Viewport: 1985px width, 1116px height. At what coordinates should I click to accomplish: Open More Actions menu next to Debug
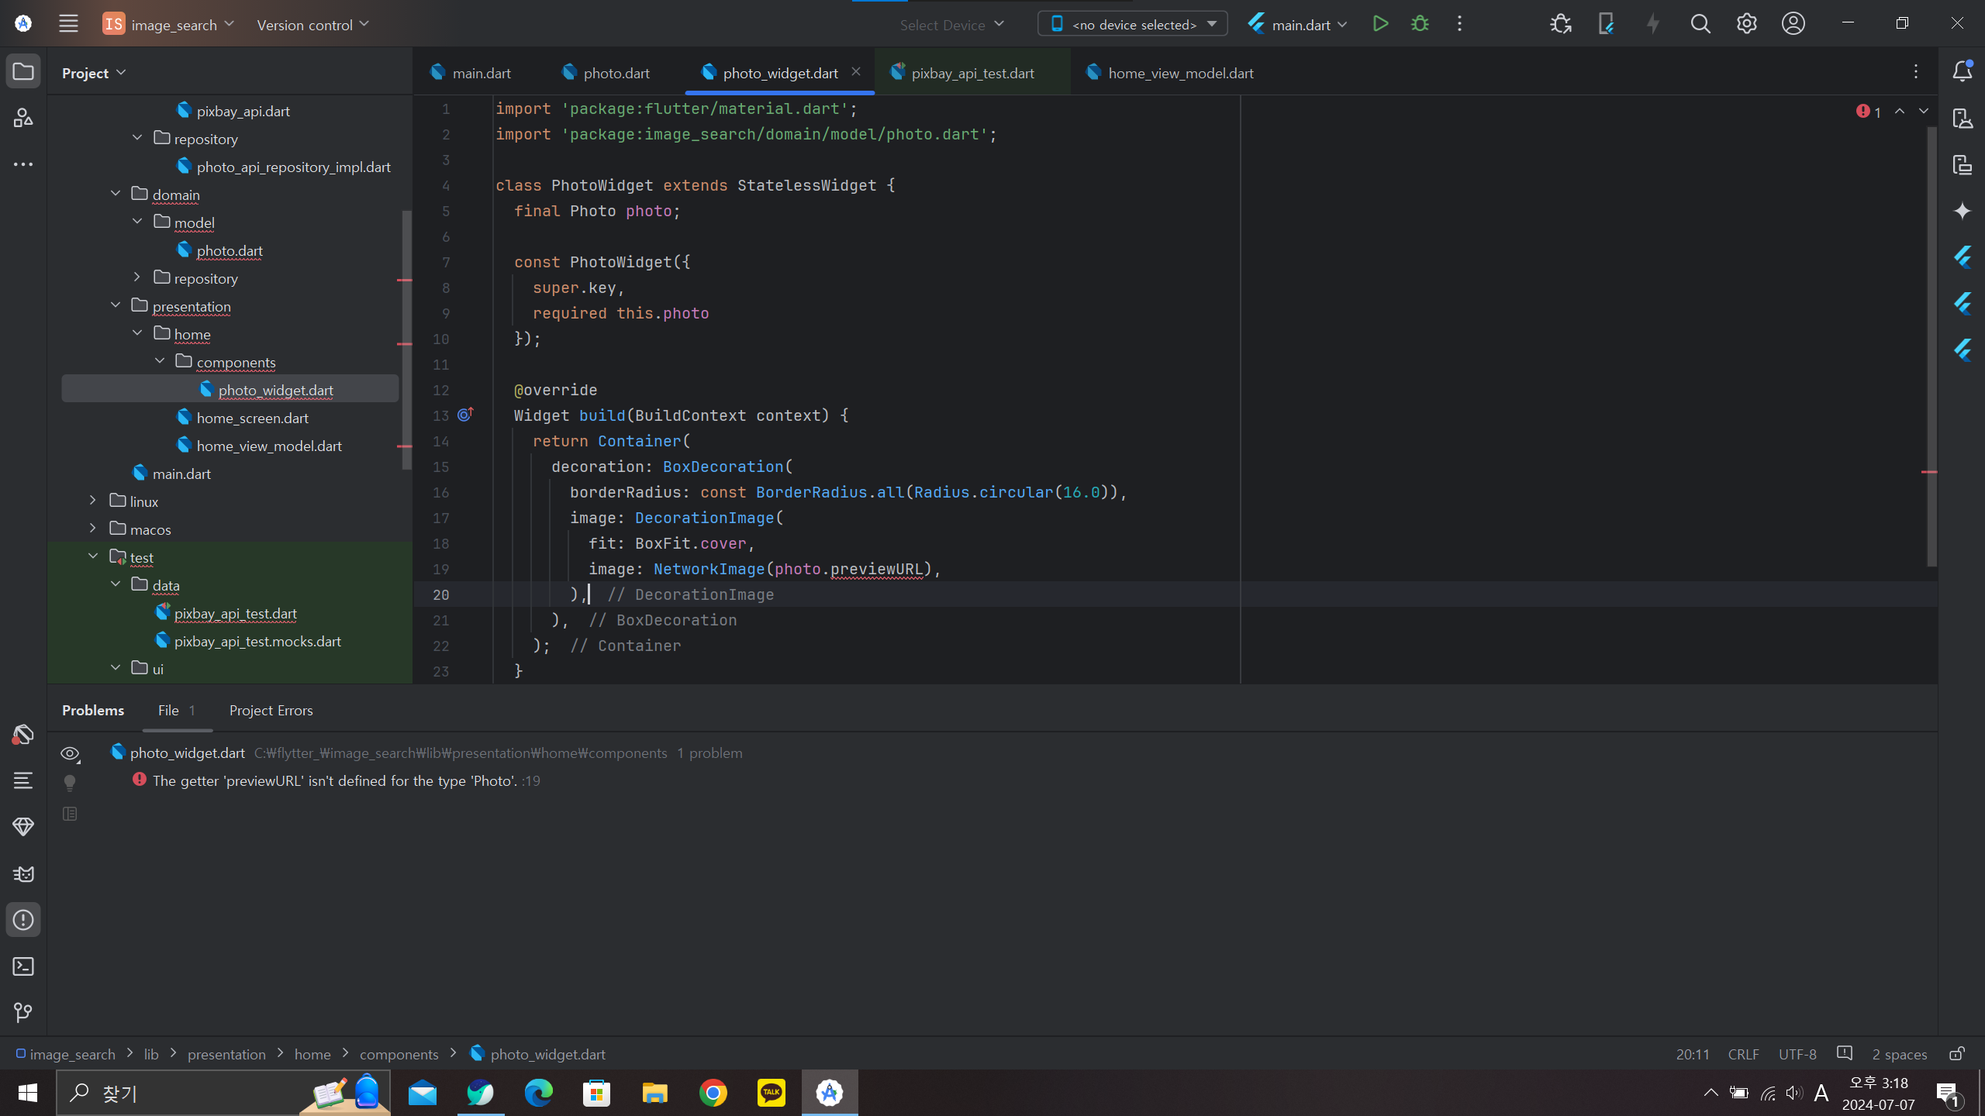click(1459, 24)
